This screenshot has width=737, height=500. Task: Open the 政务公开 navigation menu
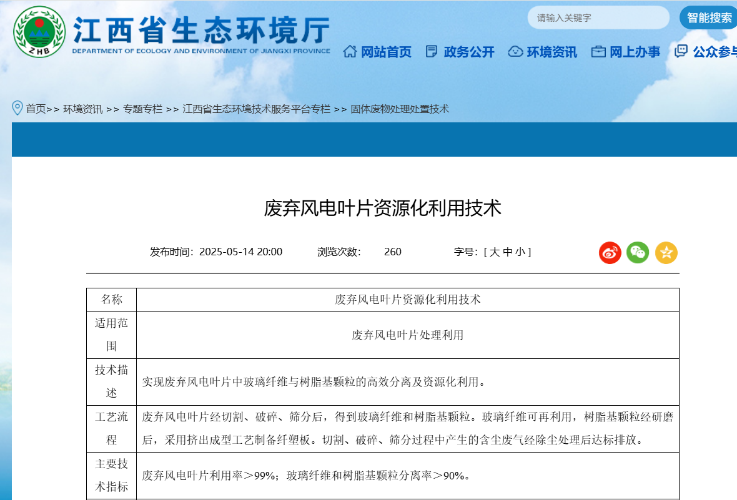coord(468,52)
